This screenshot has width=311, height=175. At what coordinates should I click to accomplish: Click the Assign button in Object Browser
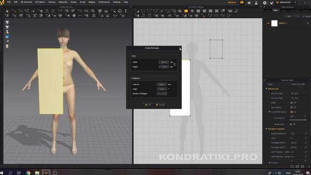(x=307, y=17)
